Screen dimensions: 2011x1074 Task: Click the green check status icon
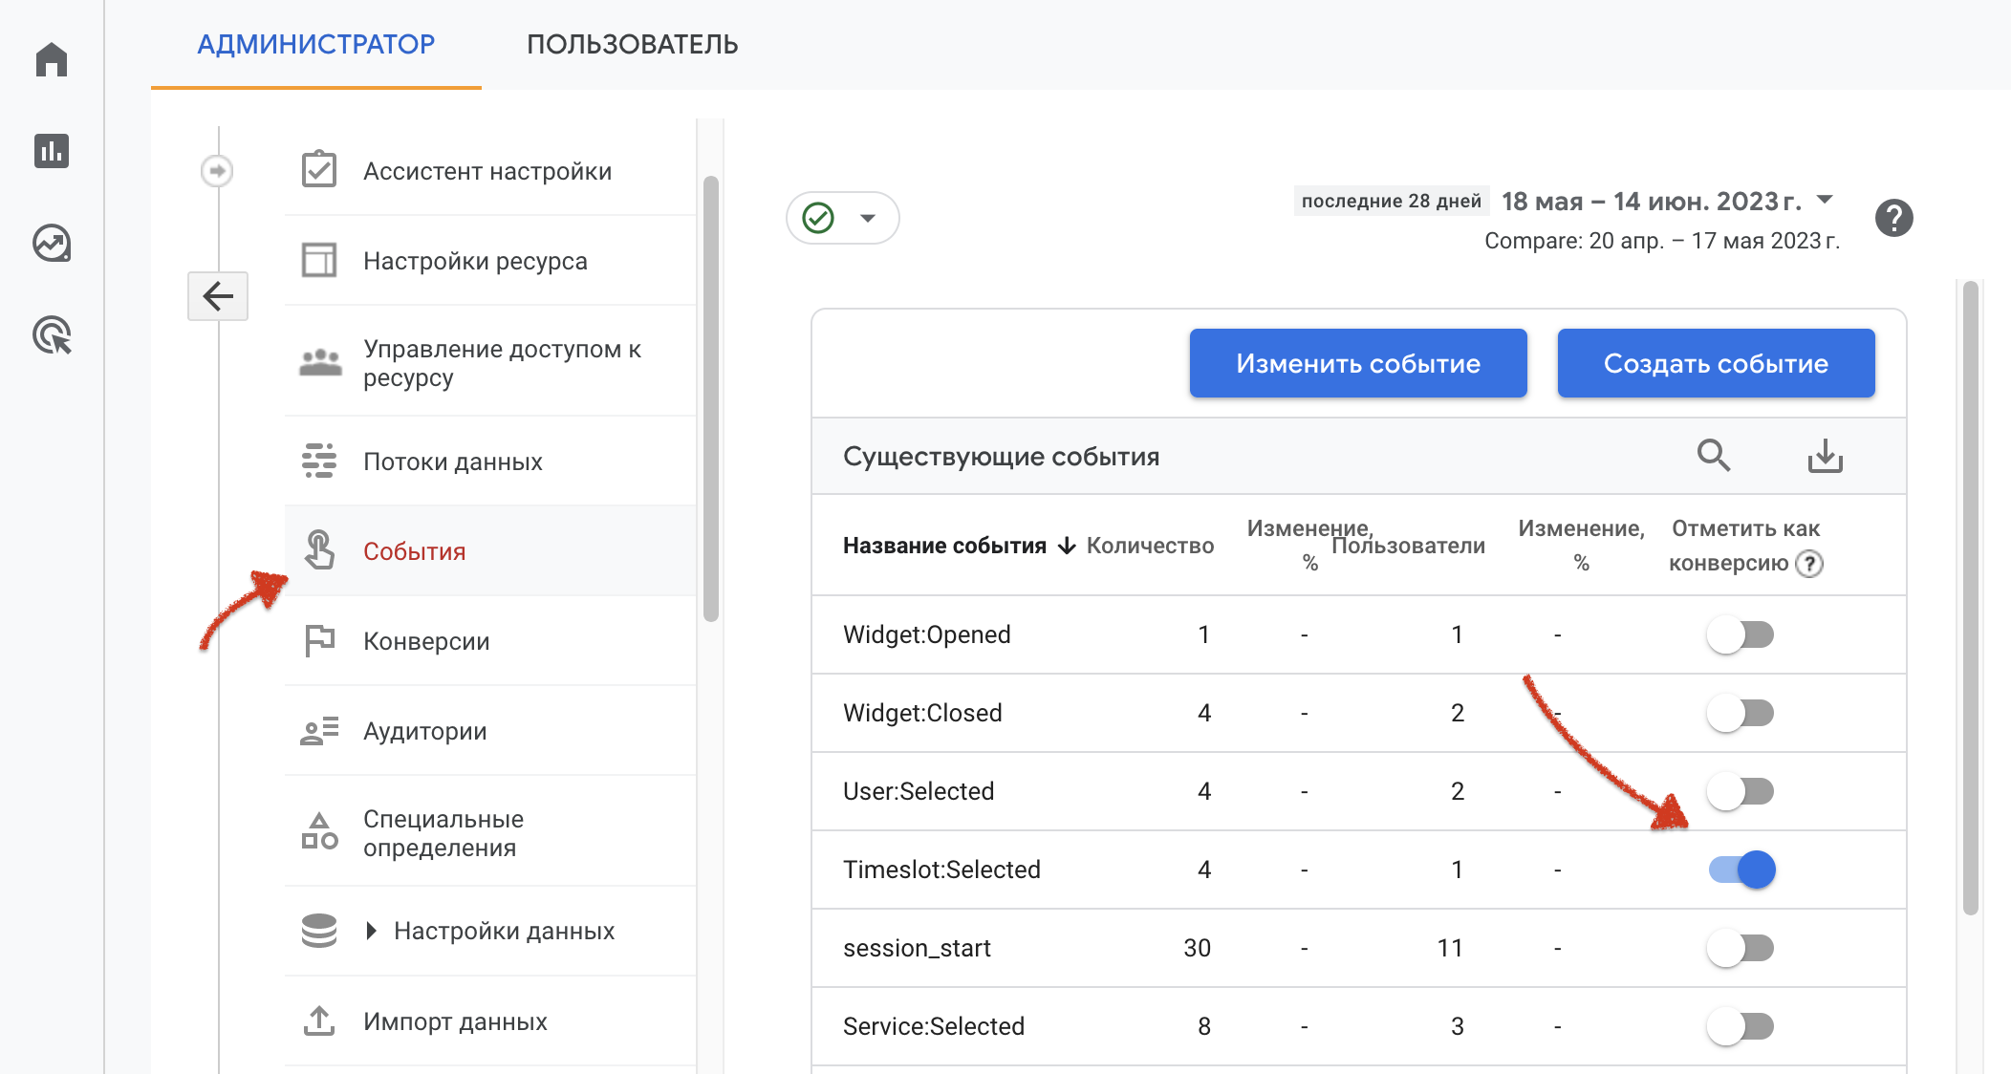coord(818,218)
